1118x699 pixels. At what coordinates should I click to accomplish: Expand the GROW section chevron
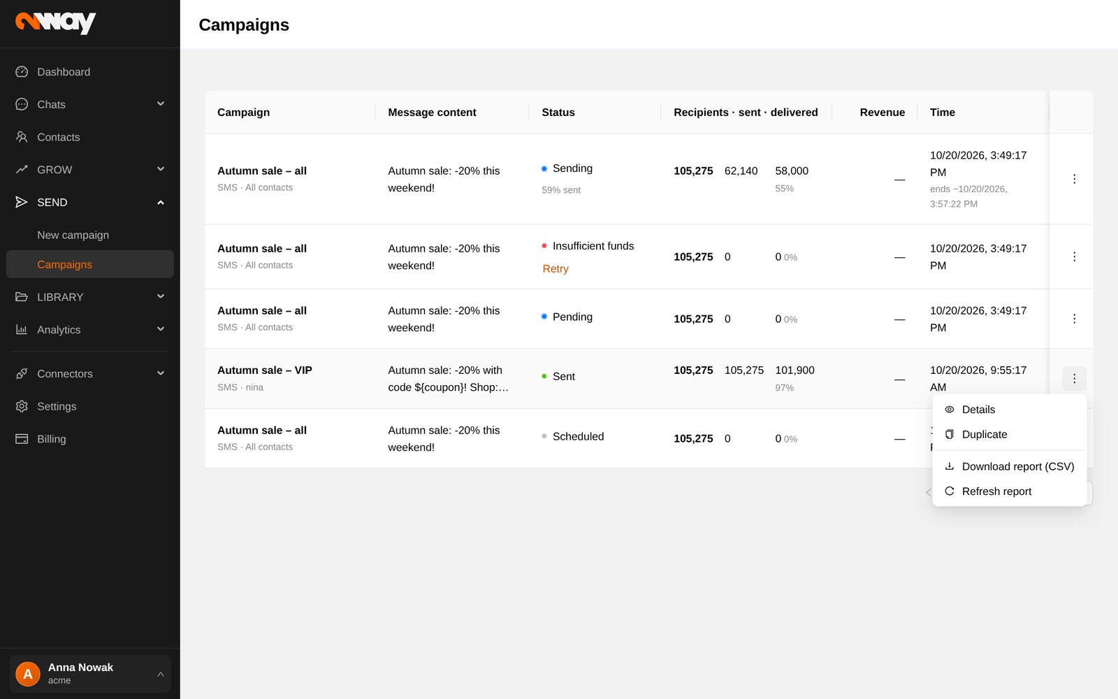coord(161,168)
